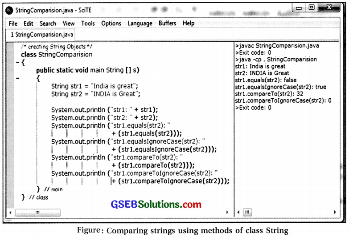Click the 'String str2 = "INDIA is Great"' line
Viewport: 349px width, 237px height.
coord(96,94)
